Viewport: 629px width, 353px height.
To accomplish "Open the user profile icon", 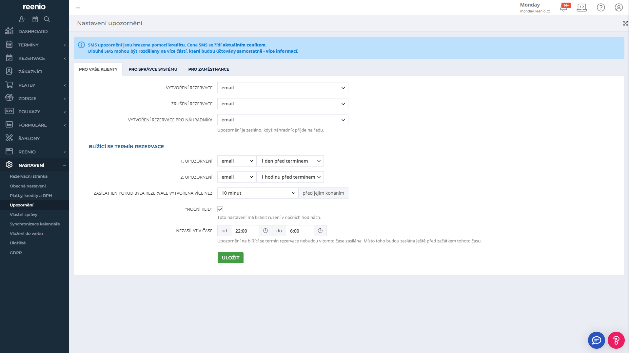I will [619, 7].
